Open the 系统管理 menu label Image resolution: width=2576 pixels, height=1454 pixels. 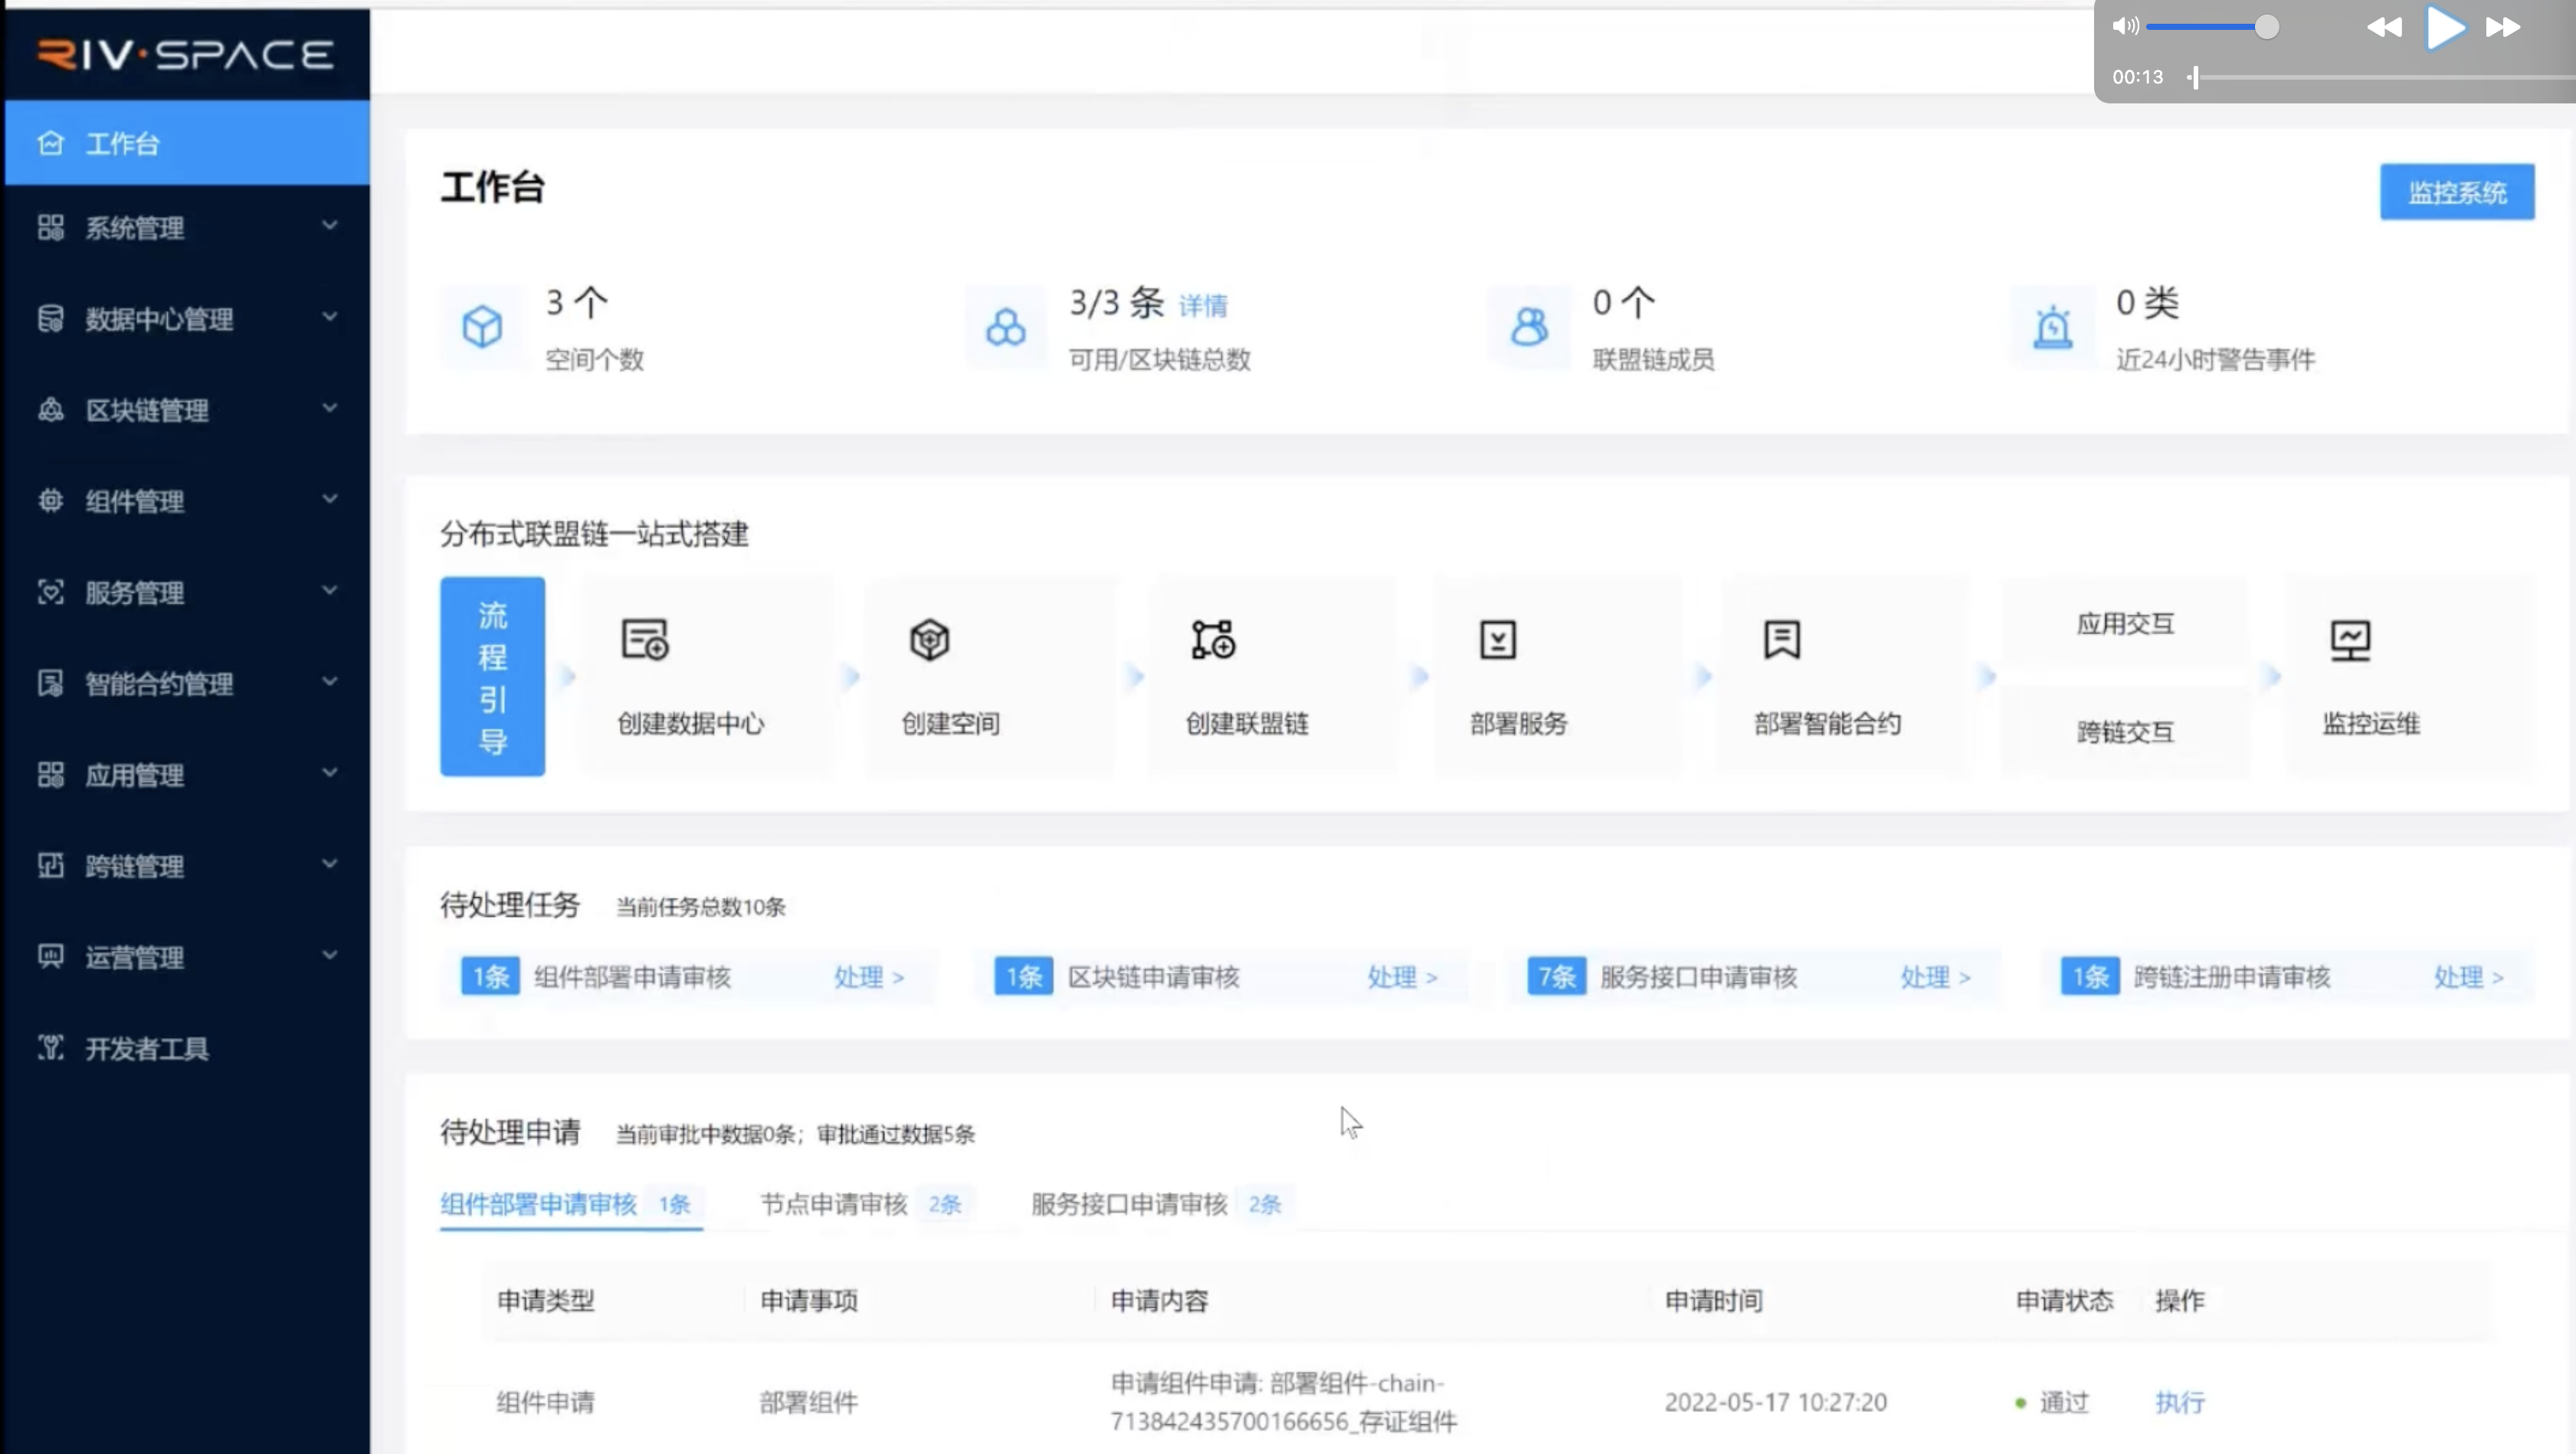coord(134,228)
